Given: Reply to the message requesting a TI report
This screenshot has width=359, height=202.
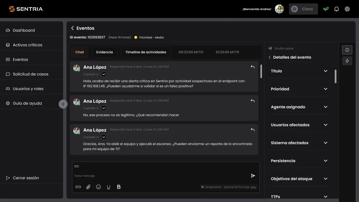Looking at the screenshot, I should (253, 130).
